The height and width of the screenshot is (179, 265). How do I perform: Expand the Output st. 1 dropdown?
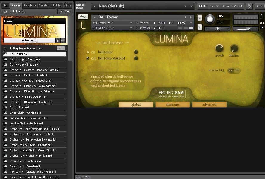coord(131,23)
